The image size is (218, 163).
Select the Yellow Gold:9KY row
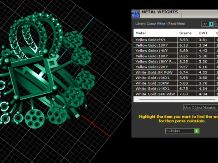coord(176,40)
